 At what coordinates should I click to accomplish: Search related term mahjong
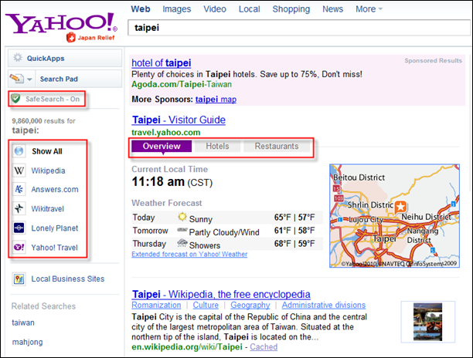pos(28,342)
